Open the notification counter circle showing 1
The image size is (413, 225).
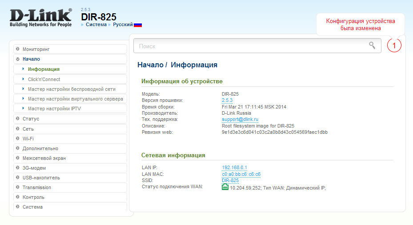coord(394,46)
